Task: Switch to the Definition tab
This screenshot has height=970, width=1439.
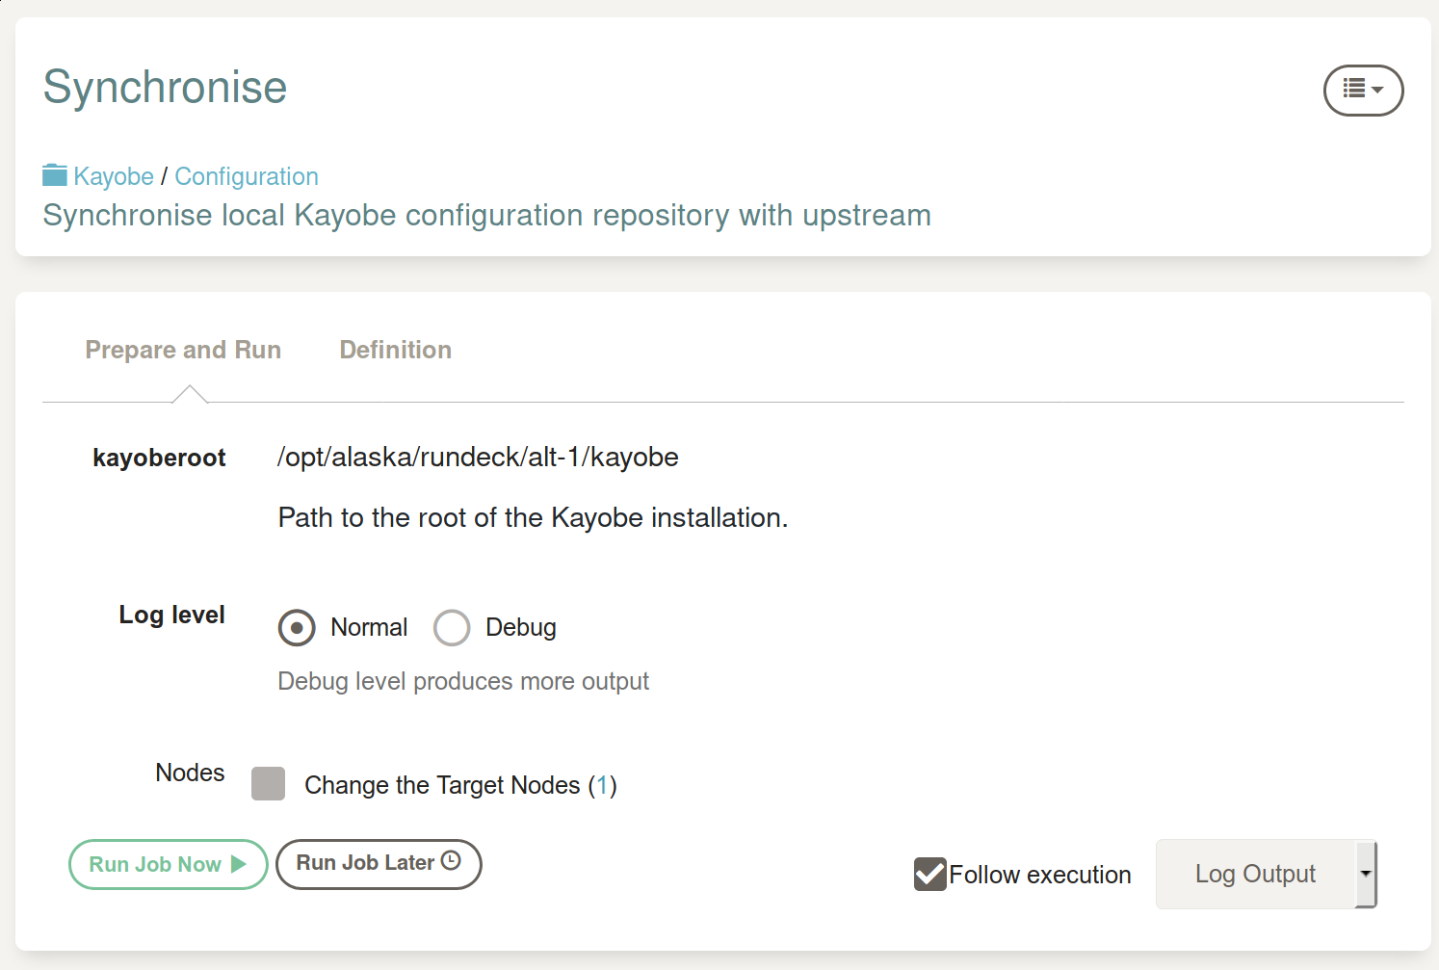Action: point(395,350)
